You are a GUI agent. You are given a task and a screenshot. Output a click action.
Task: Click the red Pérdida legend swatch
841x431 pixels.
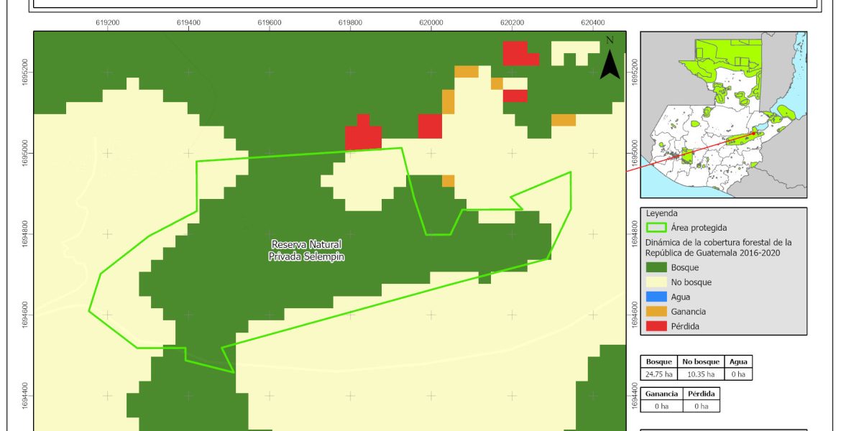pos(655,326)
